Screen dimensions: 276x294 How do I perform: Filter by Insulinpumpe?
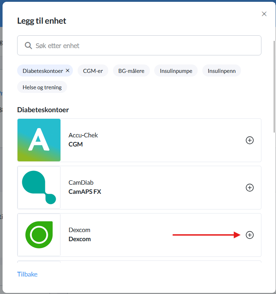176,71
